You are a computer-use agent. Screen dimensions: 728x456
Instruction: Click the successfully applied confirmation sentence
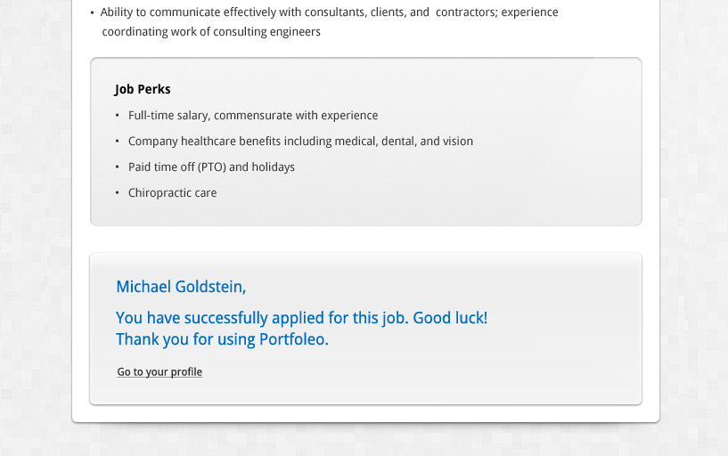pyautogui.click(x=301, y=318)
